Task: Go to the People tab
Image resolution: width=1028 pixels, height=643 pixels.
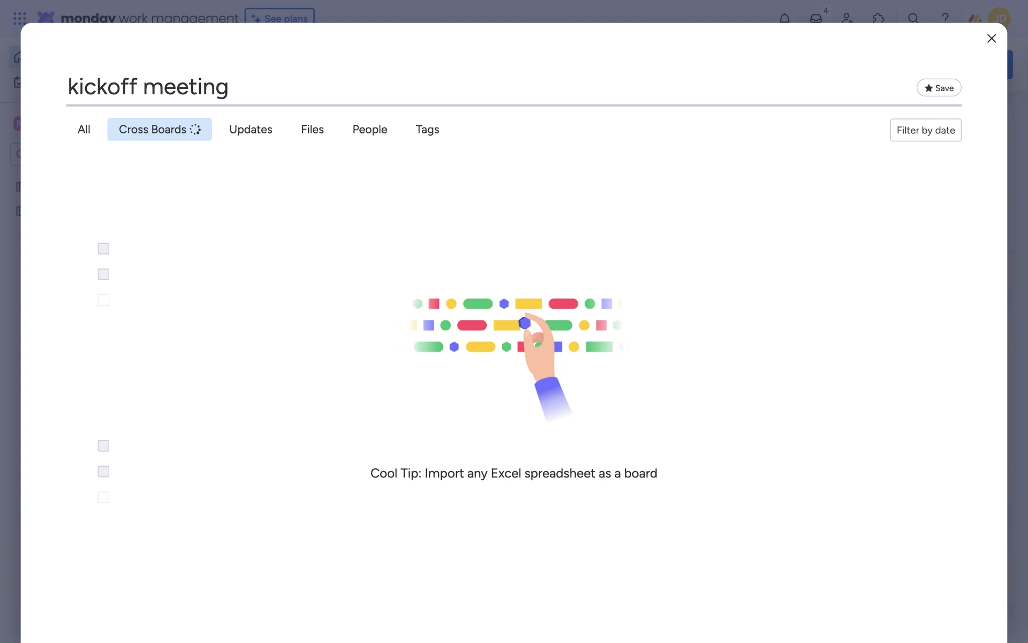Action: (369, 130)
